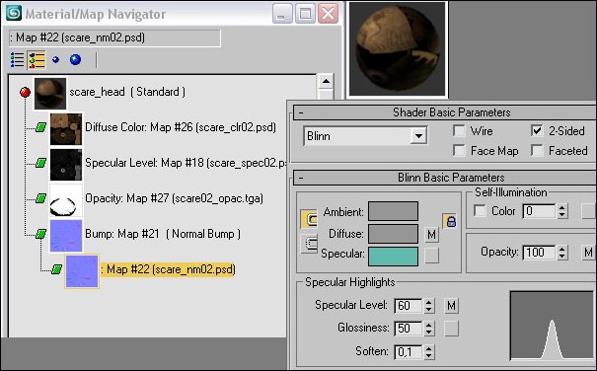Click Self-Illumination value spinner arrows
597x371 pixels.
[x=562, y=211]
